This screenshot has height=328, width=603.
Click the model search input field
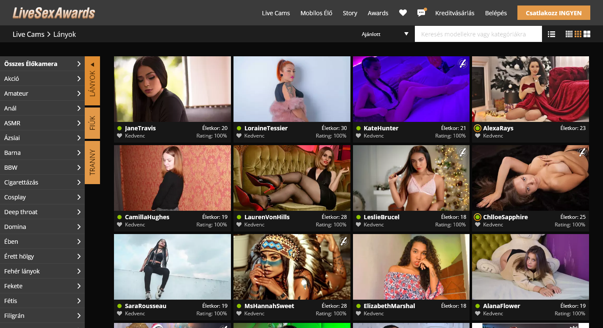[x=478, y=34]
